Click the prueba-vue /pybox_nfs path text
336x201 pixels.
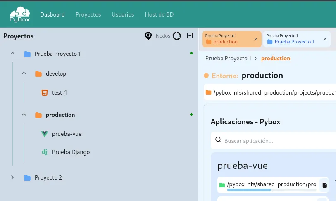click(272, 184)
